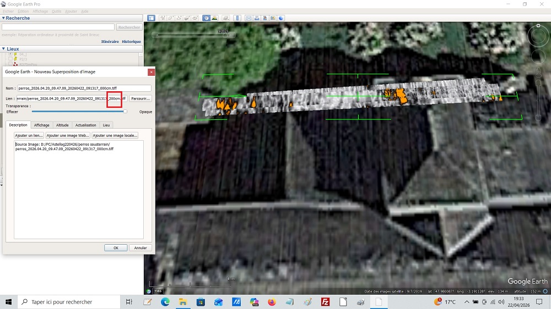Click the print toolbar icon

click(257, 18)
